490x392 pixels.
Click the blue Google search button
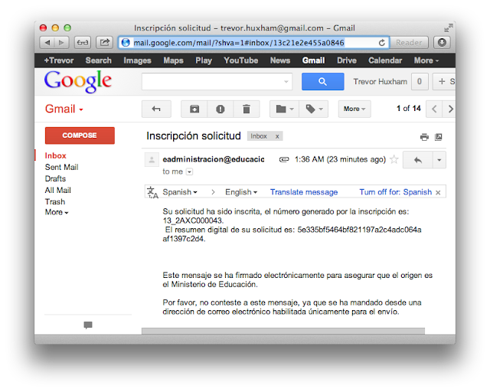tap(323, 82)
